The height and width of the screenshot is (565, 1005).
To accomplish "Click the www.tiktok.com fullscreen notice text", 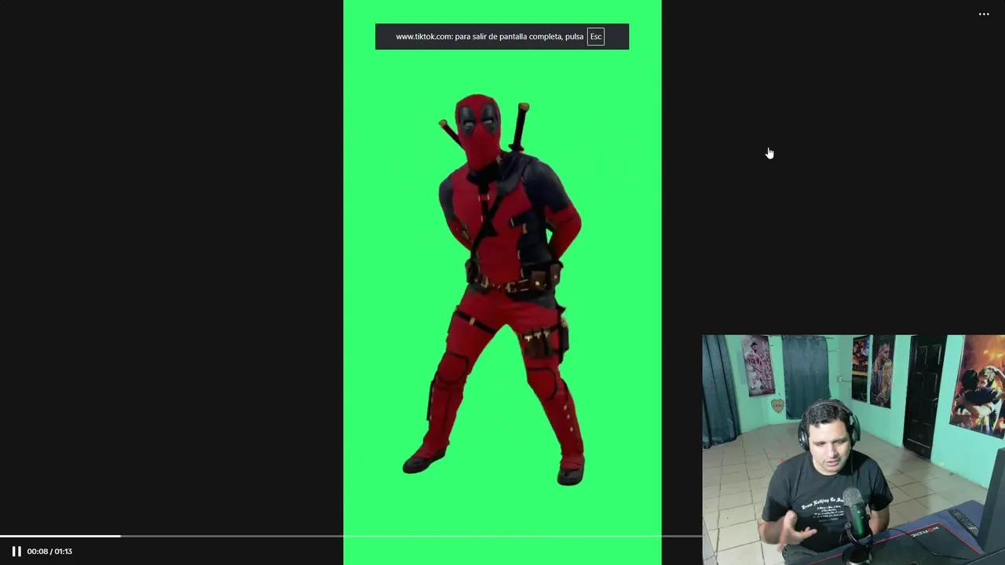I will click(489, 37).
